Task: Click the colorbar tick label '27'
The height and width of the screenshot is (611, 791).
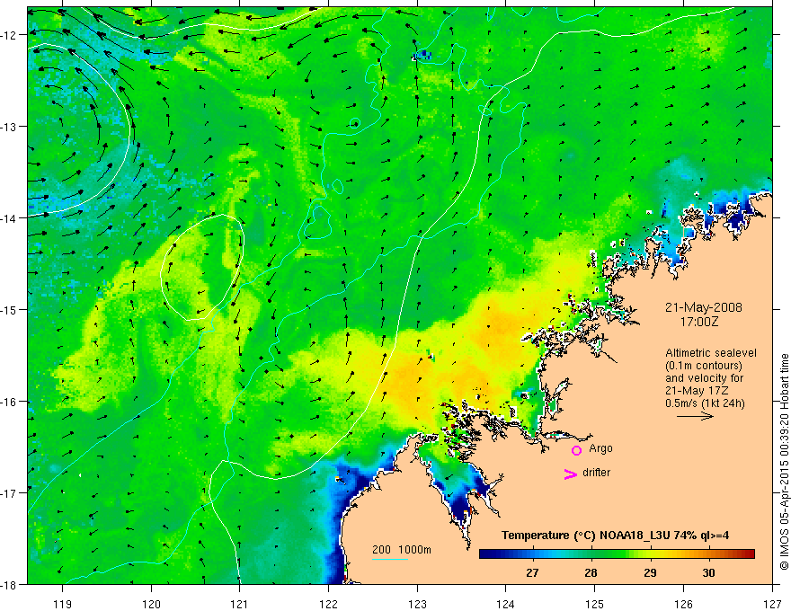Action: (x=532, y=572)
